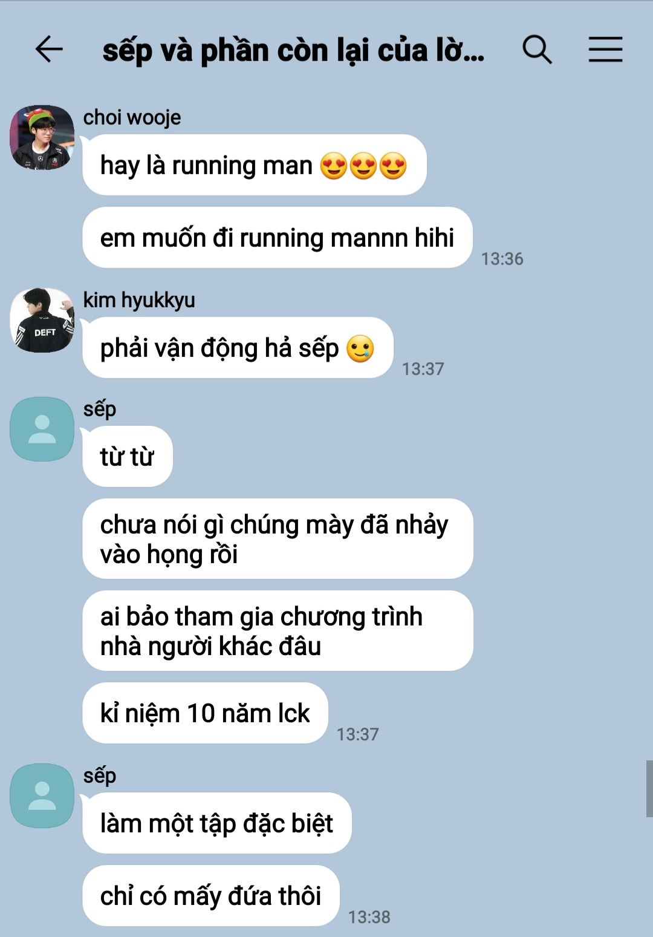Select the "em muốn đi running mannn hihi" message
Screen dimensions: 653x937
(278, 237)
